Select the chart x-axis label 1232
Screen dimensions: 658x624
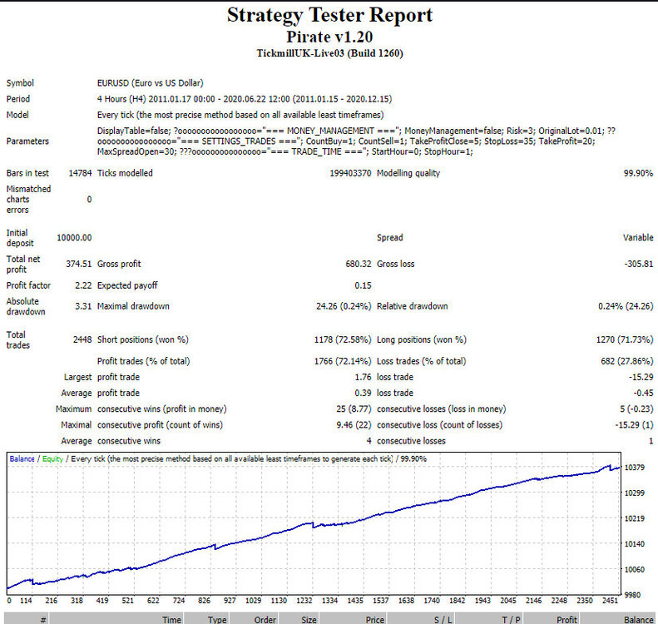pos(304,601)
